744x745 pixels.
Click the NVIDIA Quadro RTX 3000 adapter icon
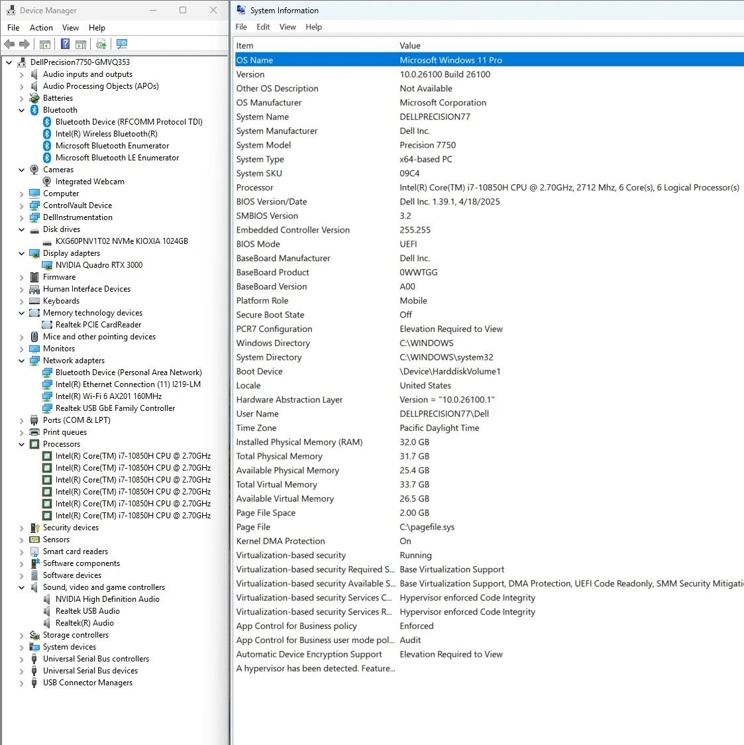click(x=46, y=265)
